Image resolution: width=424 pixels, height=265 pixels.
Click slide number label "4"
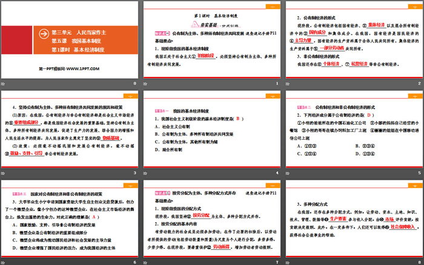point(277,173)
